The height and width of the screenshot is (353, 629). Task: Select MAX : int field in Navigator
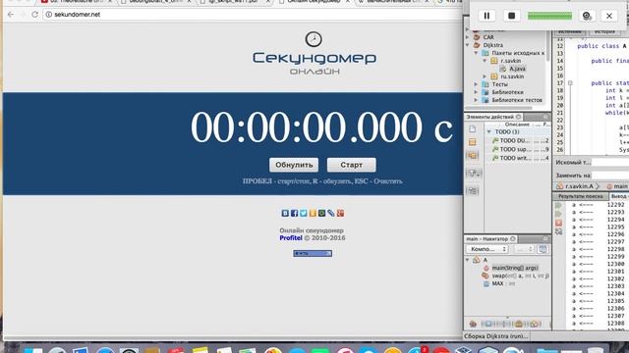click(x=499, y=283)
